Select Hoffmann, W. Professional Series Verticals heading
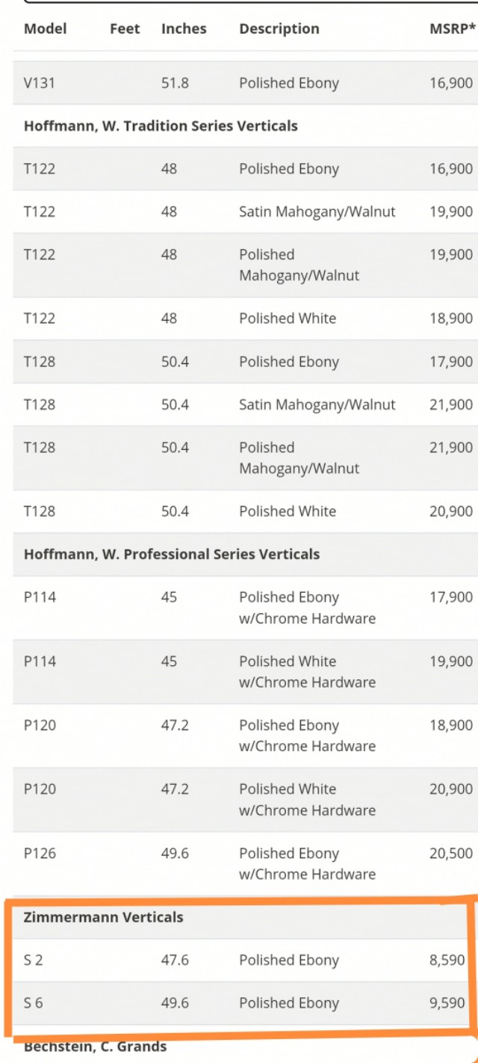This screenshot has height=1063, width=478. (x=172, y=554)
